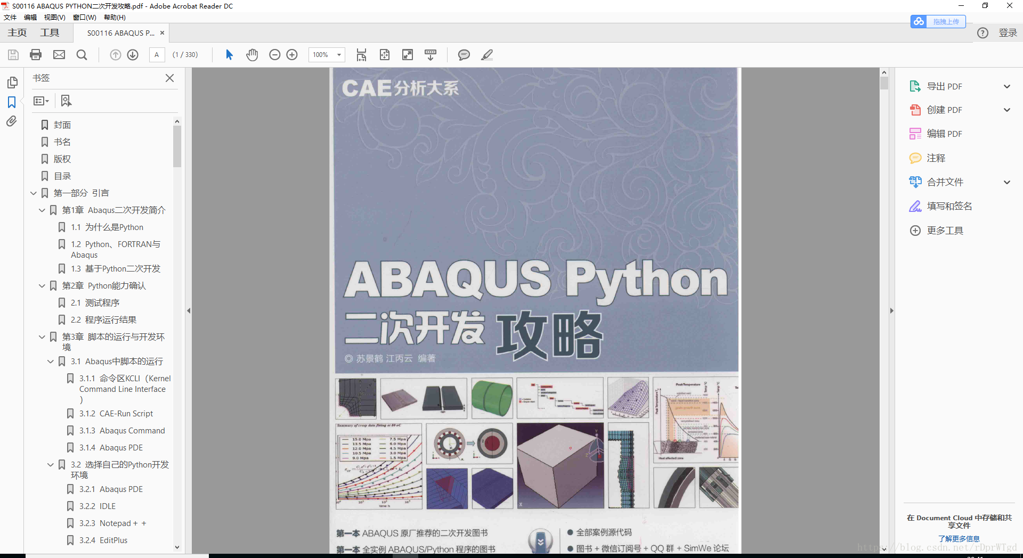This screenshot has width=1023, height=558.
Task: Open the 编辑 menu
Action: coord(30,18)
